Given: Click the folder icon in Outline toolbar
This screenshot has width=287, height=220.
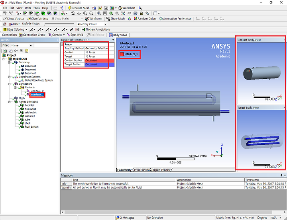Looking at the screenshot, I should tap(27, 51).
